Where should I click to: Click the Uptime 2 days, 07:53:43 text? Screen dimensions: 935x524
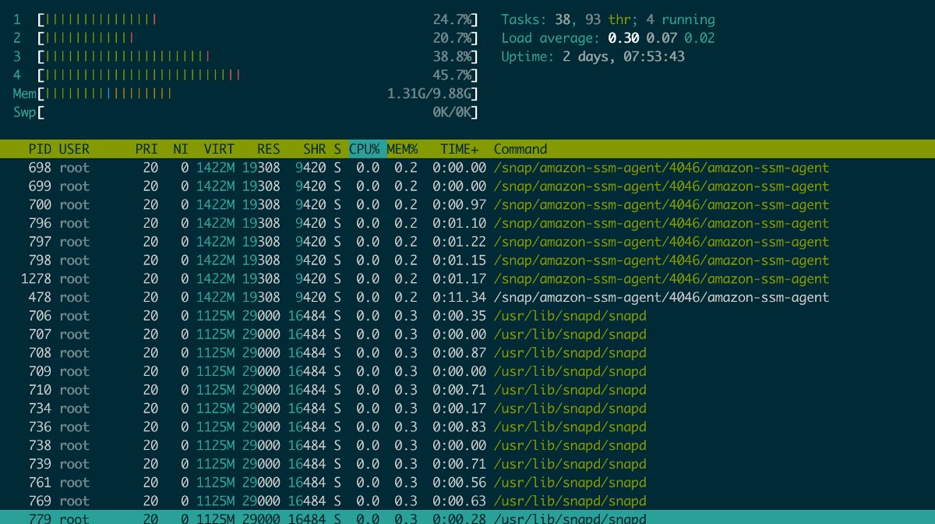click(x=593, y=56)
